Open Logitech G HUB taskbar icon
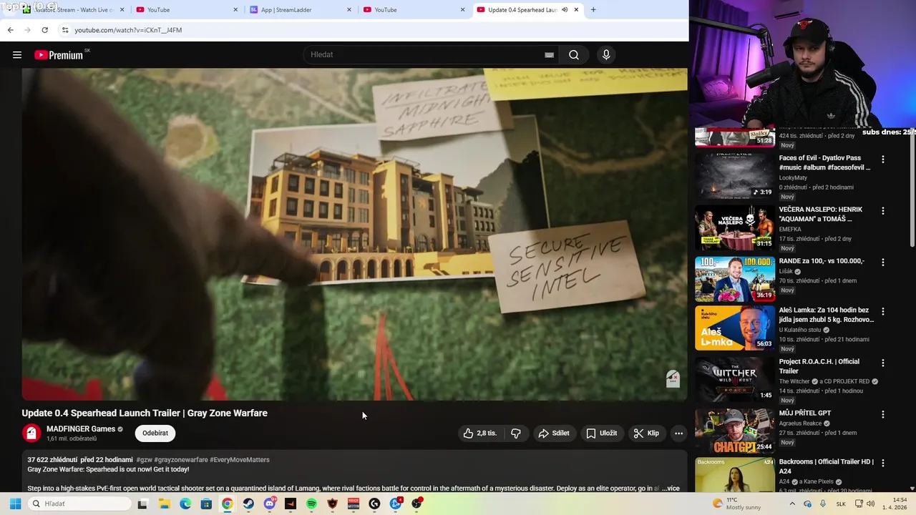Screen dimensions: 916x515 tap(374, 504)
